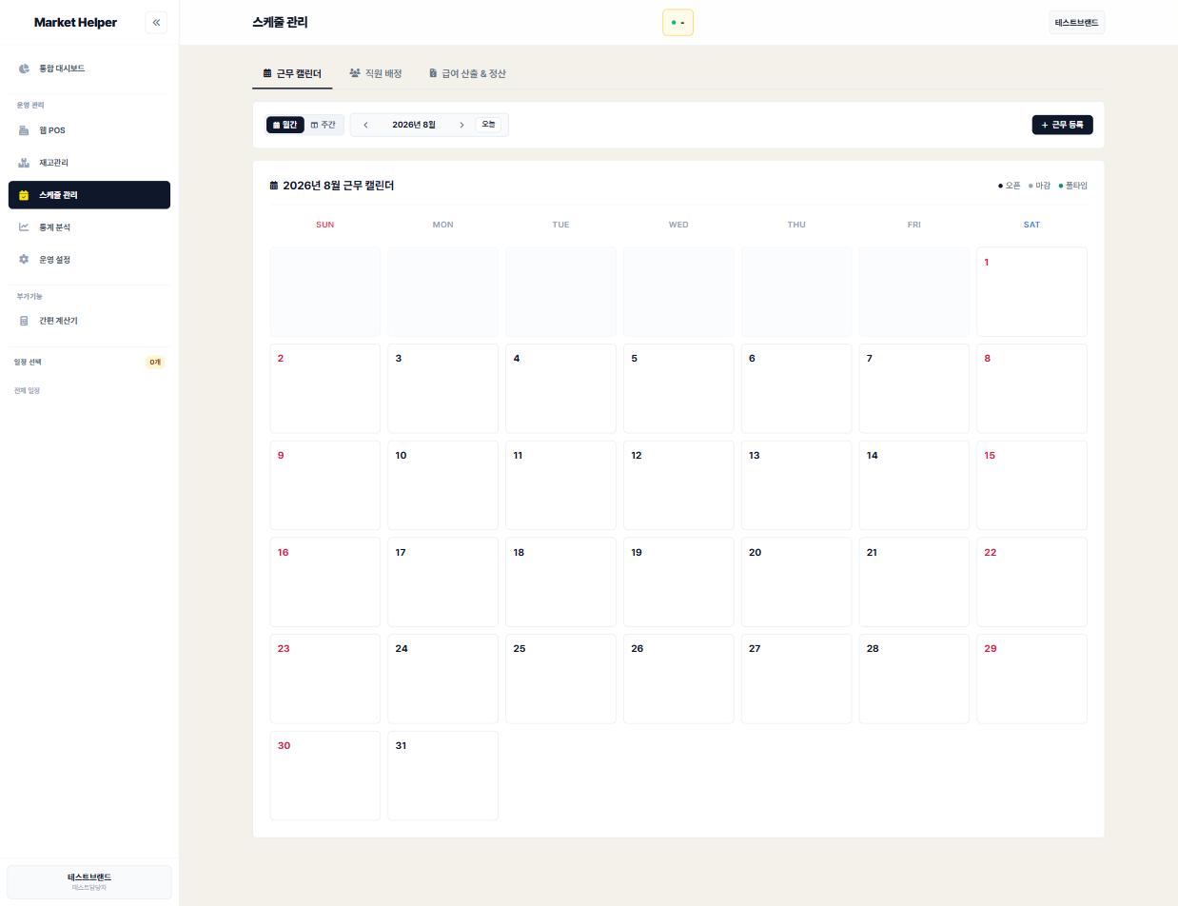
Task: Select August 15 calendar cell
Action: (x=1031, y=485)
